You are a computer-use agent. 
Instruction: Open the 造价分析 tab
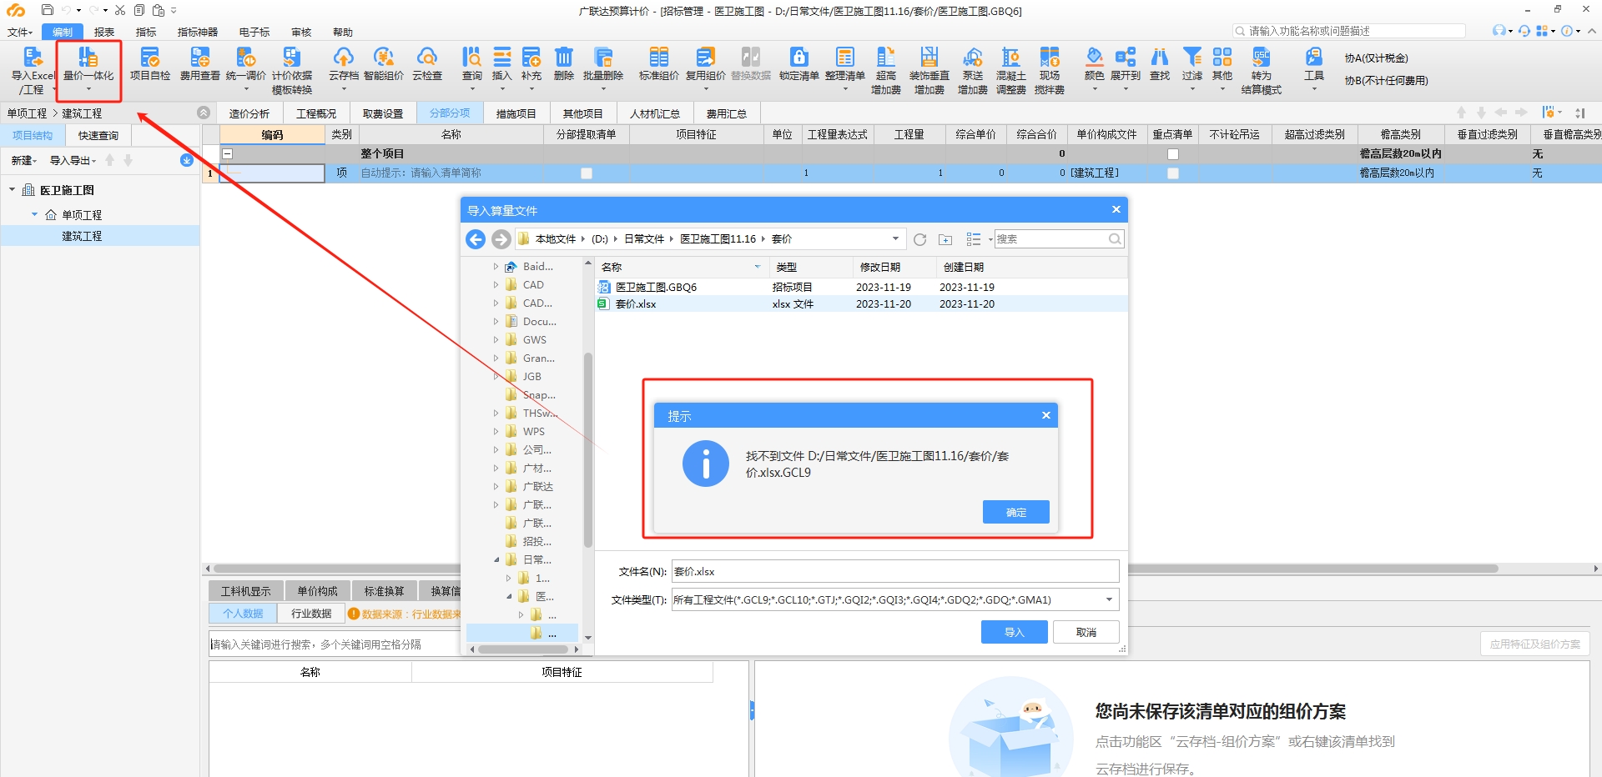pos(249,113)
